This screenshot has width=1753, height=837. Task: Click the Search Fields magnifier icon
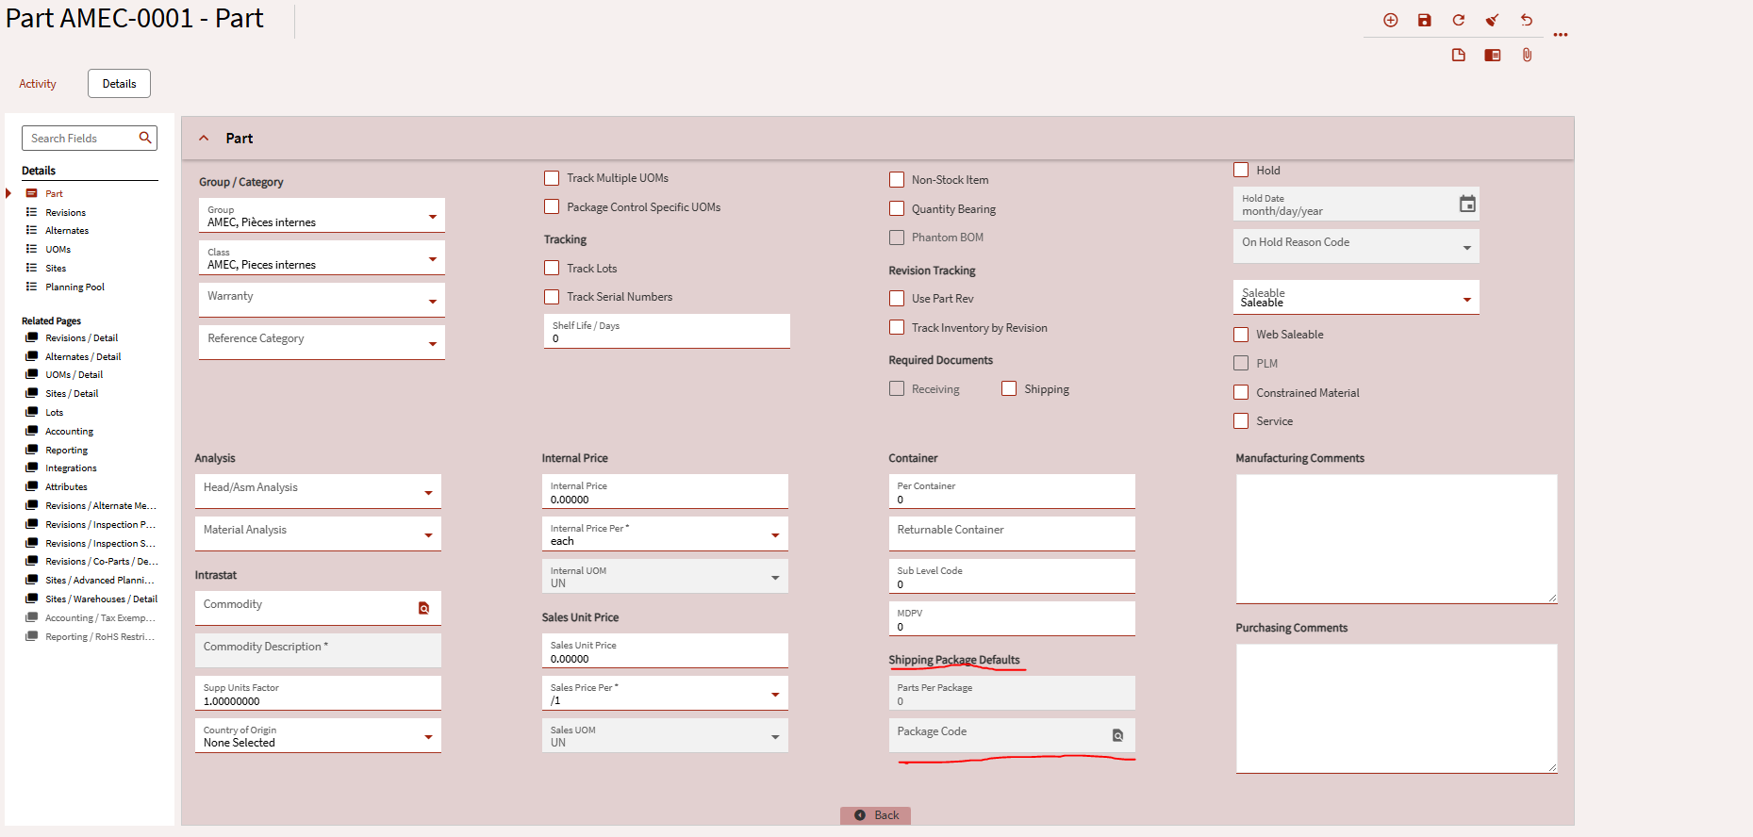(145, 138)
